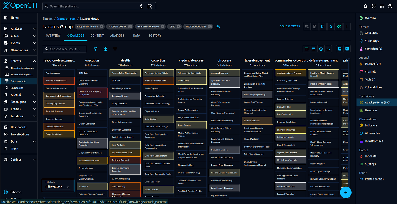Remove the ZINC alias chip

(179, 26)
